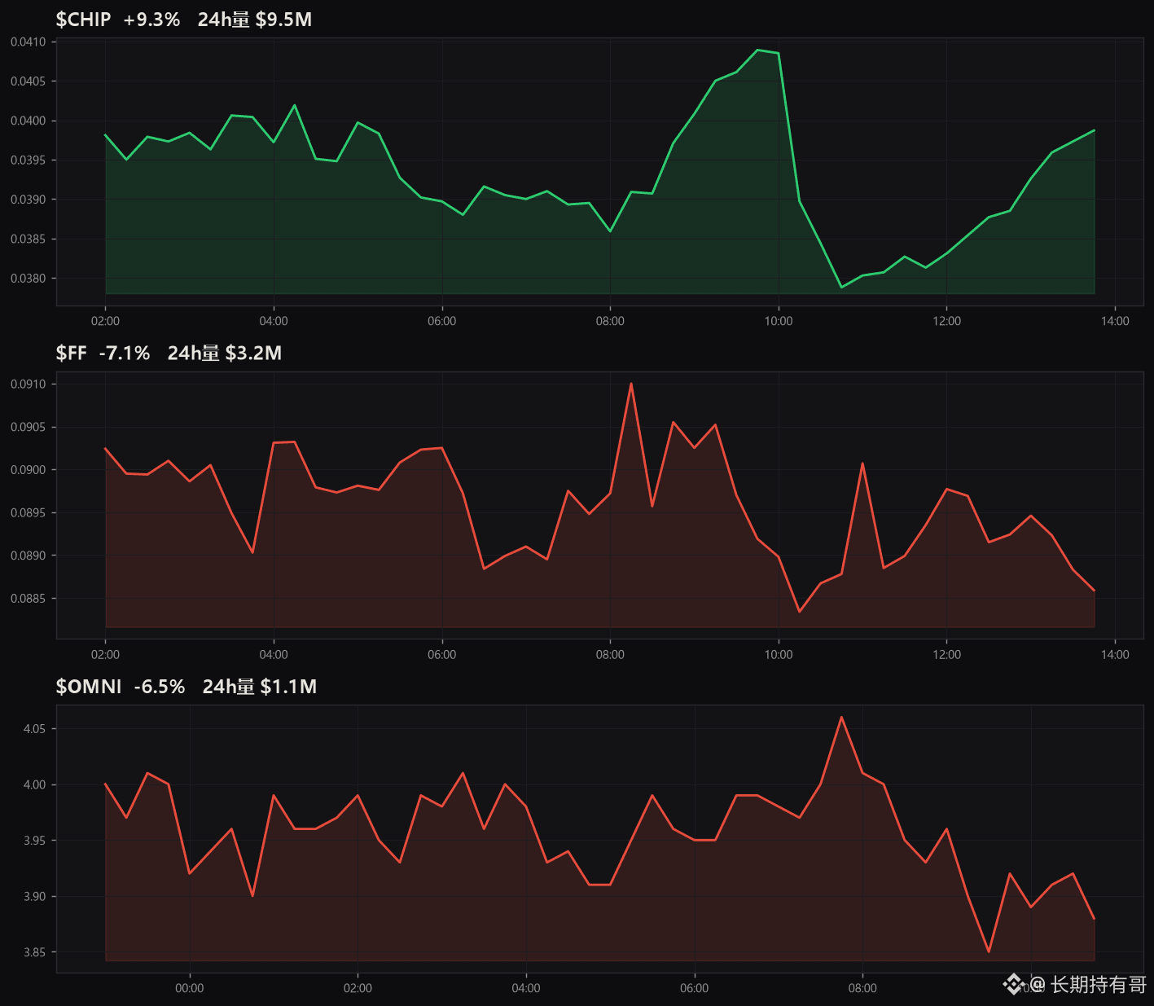Click the 0.0380 price axis label

pos(29,279)
